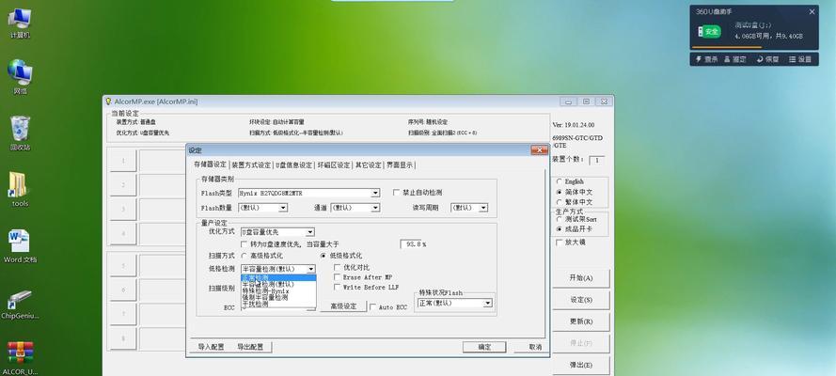The height and width of the screenshot is (376, 836).
Task: Choose 繁体中文 language option
Action: click(560, 202)
